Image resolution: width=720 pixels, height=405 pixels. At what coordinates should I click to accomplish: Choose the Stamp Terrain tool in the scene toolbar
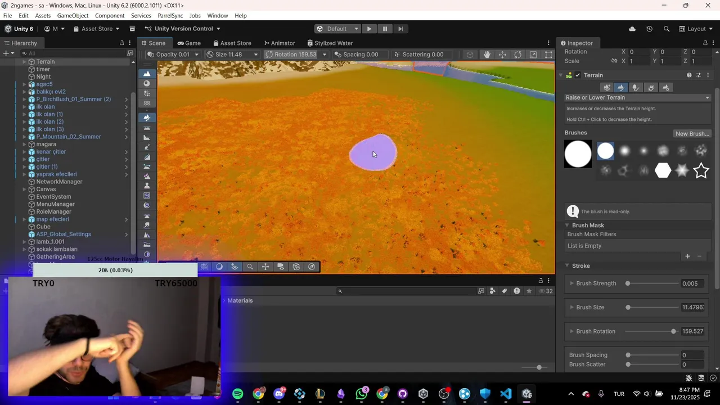(147, 186)
